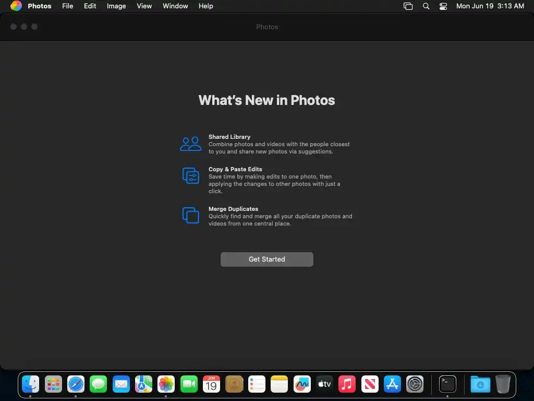
Task: Open Control Center in menu bar
Action: 443,6
